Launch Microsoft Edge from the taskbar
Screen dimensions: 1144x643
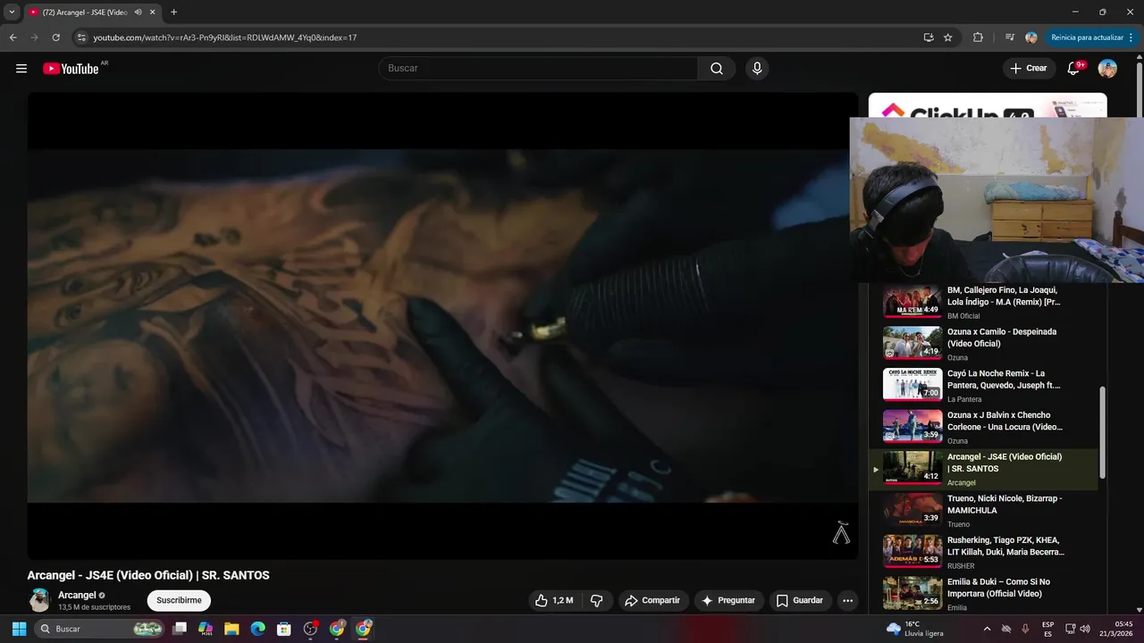(257, 629)
